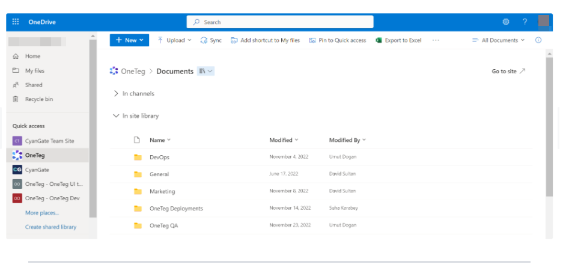Click Add shortcut to My files
This screenshot has height=273, width=572.
pos(265,40)
